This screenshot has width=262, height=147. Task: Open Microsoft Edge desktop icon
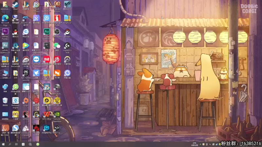point(5,20)
